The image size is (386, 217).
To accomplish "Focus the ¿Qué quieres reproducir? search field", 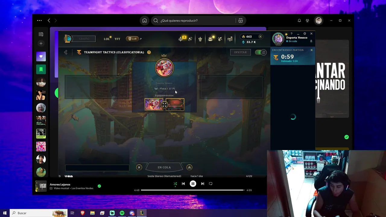I will 193,20.
